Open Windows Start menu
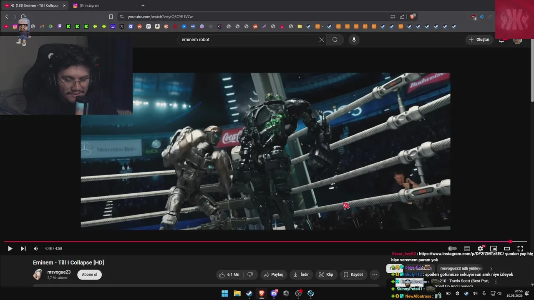 [225, 293]
